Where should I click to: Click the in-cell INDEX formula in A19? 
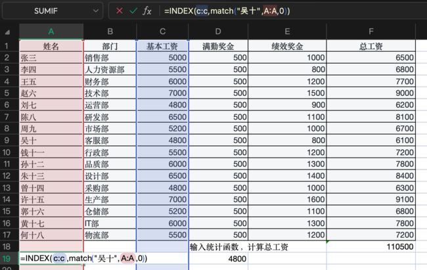(x=83, y=258)
